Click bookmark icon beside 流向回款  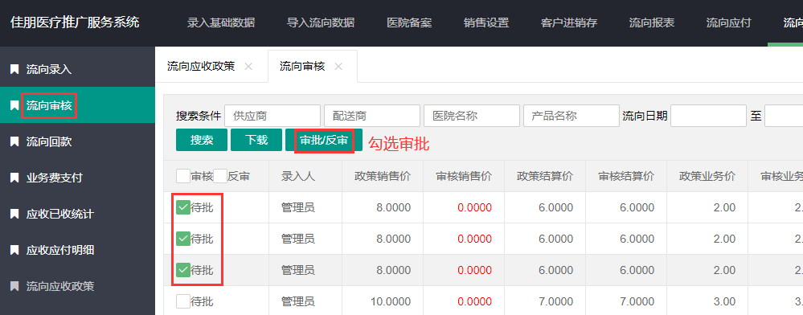tap(14, 142)
